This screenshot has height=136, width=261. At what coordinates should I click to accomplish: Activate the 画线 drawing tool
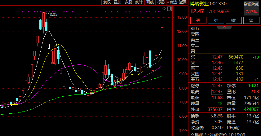pyautogui.click(x=150, y=2)
